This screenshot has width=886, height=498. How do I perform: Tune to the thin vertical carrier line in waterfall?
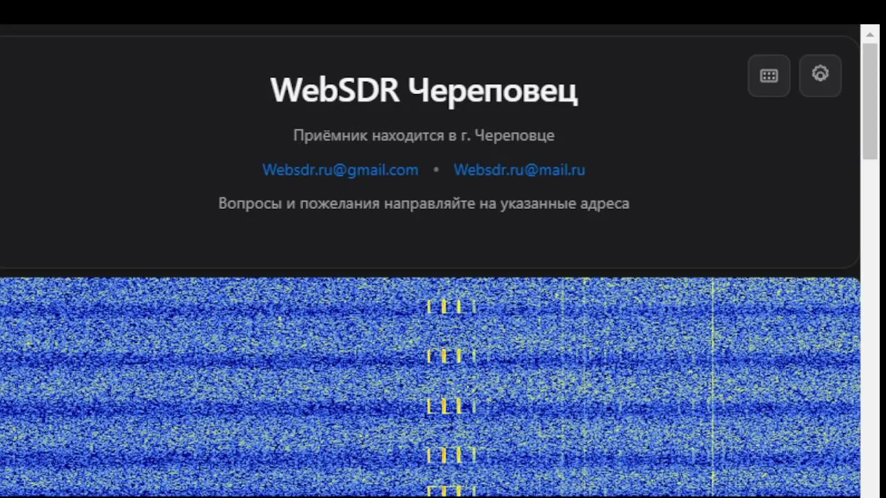pyautogui.click(x=712, y=387)
